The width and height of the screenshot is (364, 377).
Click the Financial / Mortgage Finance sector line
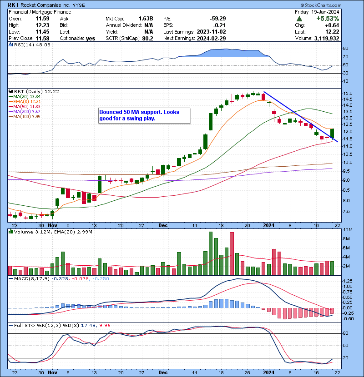(x=40, y=12)
